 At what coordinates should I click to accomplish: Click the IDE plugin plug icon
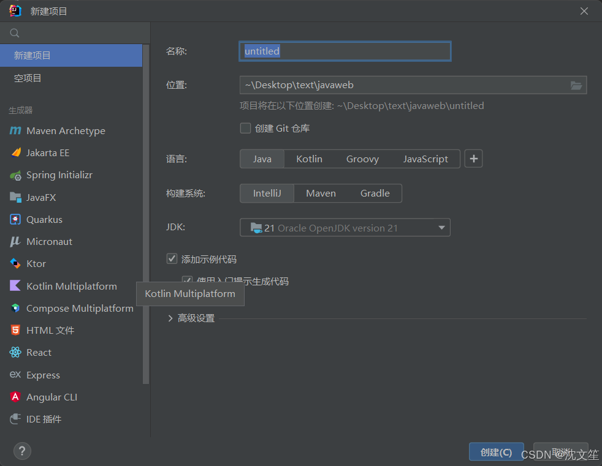[15, 419]
